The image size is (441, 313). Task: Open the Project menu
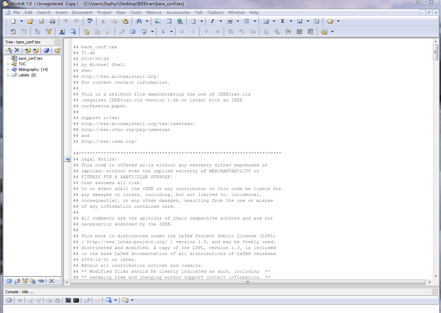pyautogui.click(x=104, y=13)
